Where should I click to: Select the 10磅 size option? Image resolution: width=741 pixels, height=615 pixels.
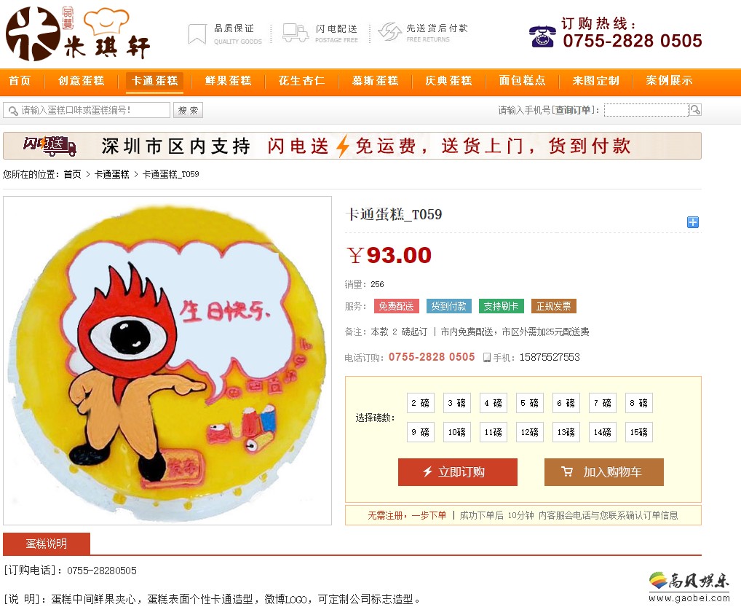click(x=456, y=432)
